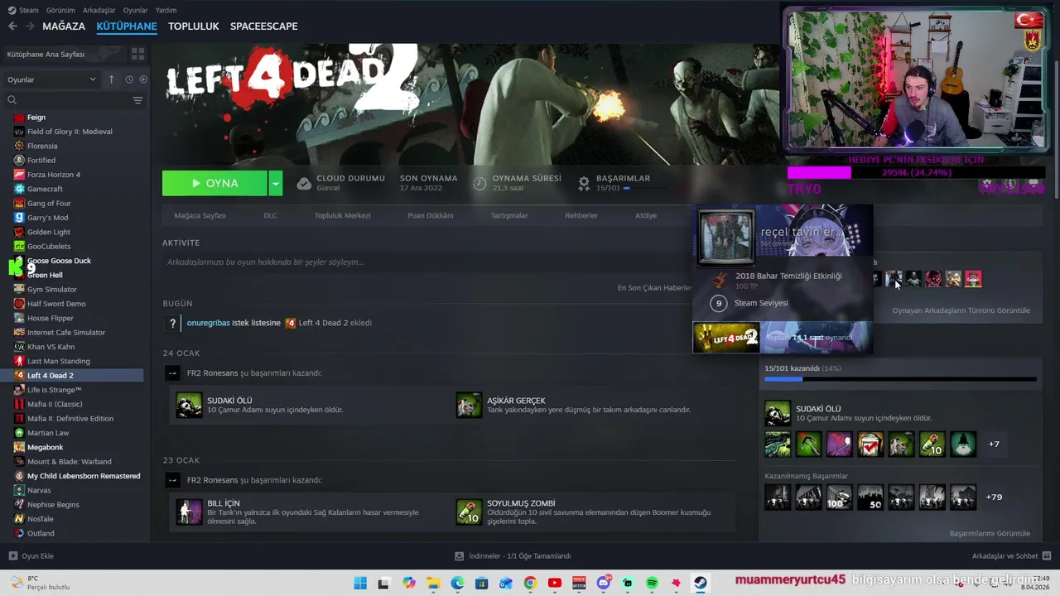Open Rehberler

point(581,215)
